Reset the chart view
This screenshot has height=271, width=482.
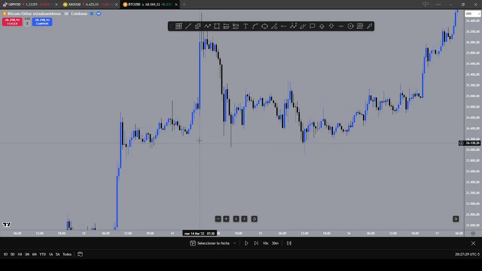[254, 219]
